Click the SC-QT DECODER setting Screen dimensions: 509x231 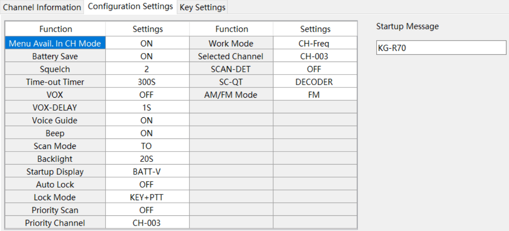[315, 82]
